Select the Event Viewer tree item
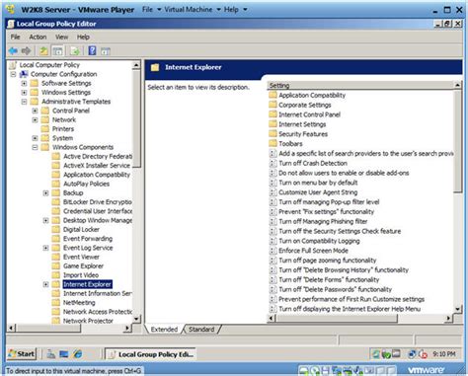The width and height of the screenshot is (468, 376). (x=81, y=257)
